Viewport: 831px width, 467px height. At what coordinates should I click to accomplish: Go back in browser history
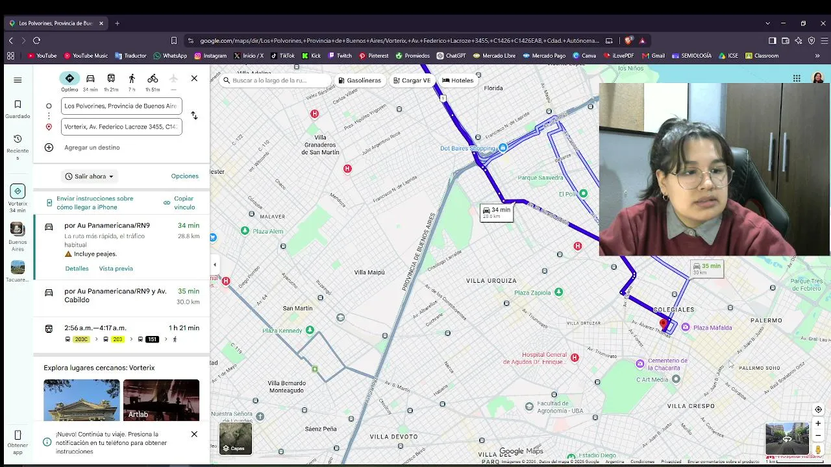point(11,40)
